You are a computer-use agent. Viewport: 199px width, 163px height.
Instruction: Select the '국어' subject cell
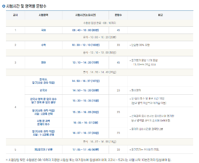click(43, 30)
